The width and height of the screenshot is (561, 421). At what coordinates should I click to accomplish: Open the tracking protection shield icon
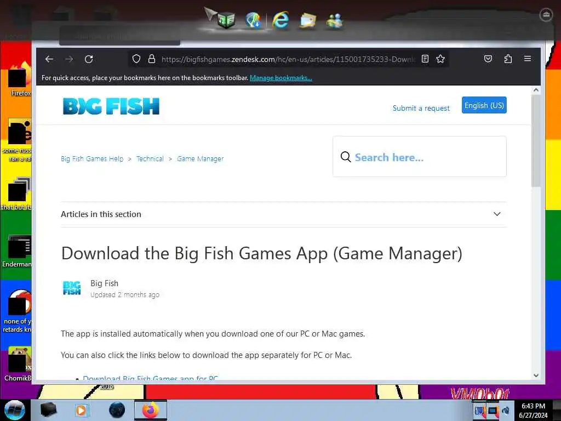136,59
